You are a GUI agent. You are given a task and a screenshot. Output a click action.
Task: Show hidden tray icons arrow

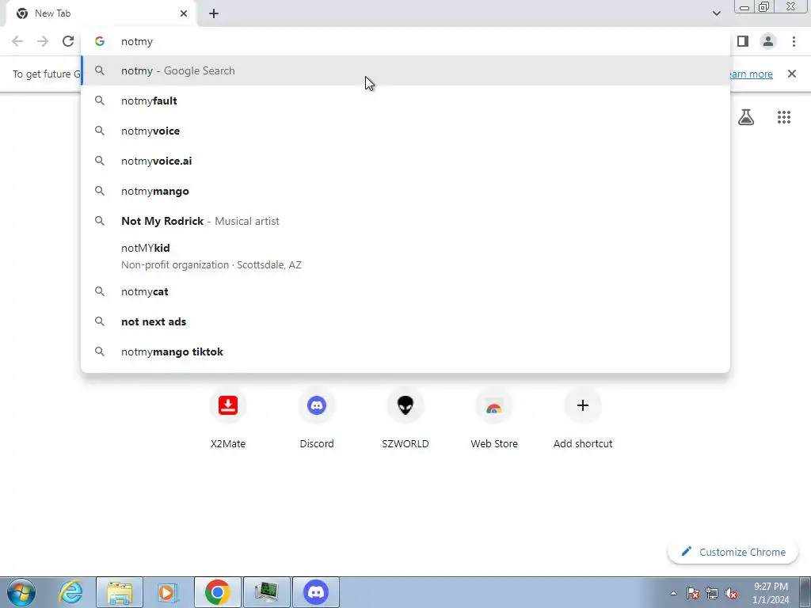point(673,593)
